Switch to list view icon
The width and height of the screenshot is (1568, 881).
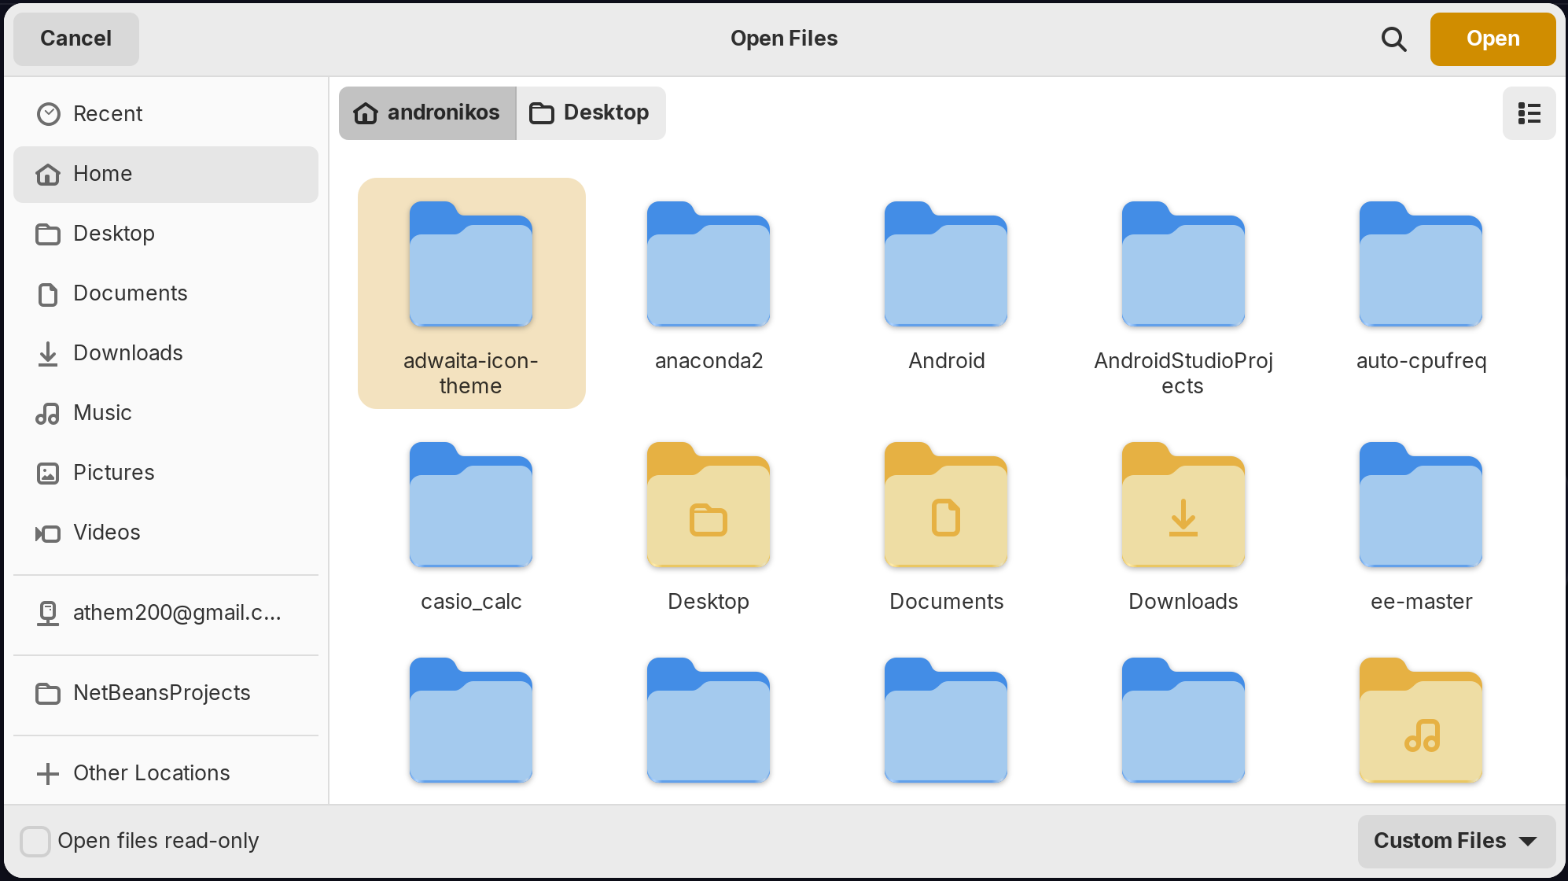[x=1529, y=113]
